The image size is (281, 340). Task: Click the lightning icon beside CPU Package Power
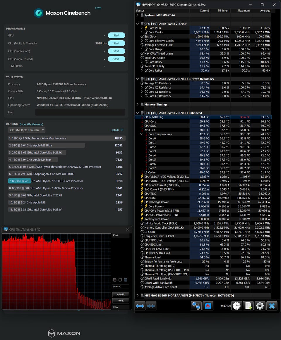point(142,202)
